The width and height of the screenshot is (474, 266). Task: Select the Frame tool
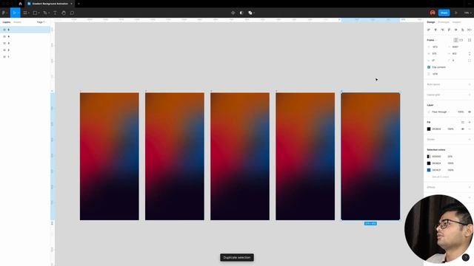pyautogui.click(x=25, y=13)
